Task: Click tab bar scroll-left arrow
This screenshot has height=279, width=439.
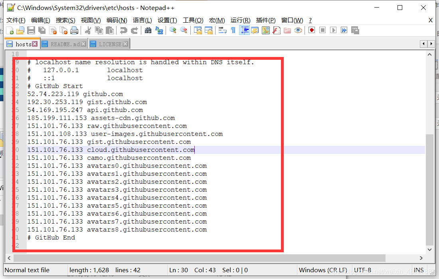Action: tap(423, 43)
